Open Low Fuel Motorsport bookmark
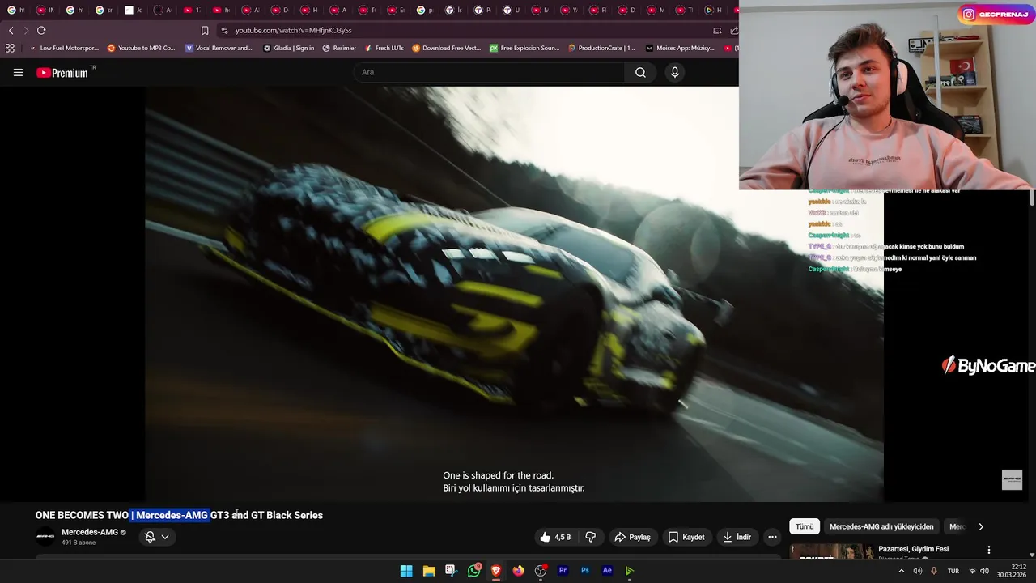Image resolution: width=1036 pixels, height=583 pixels. click(x=63, y=48)
